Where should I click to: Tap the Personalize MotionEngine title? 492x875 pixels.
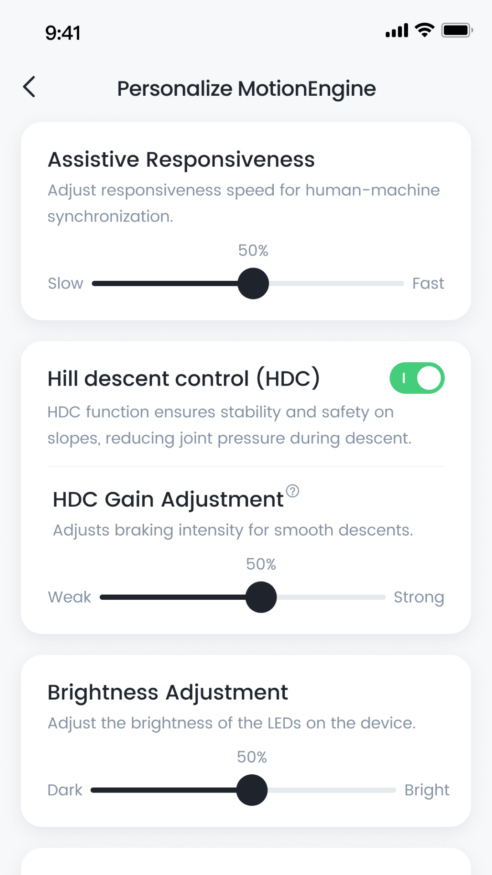(x=246, y=88)
